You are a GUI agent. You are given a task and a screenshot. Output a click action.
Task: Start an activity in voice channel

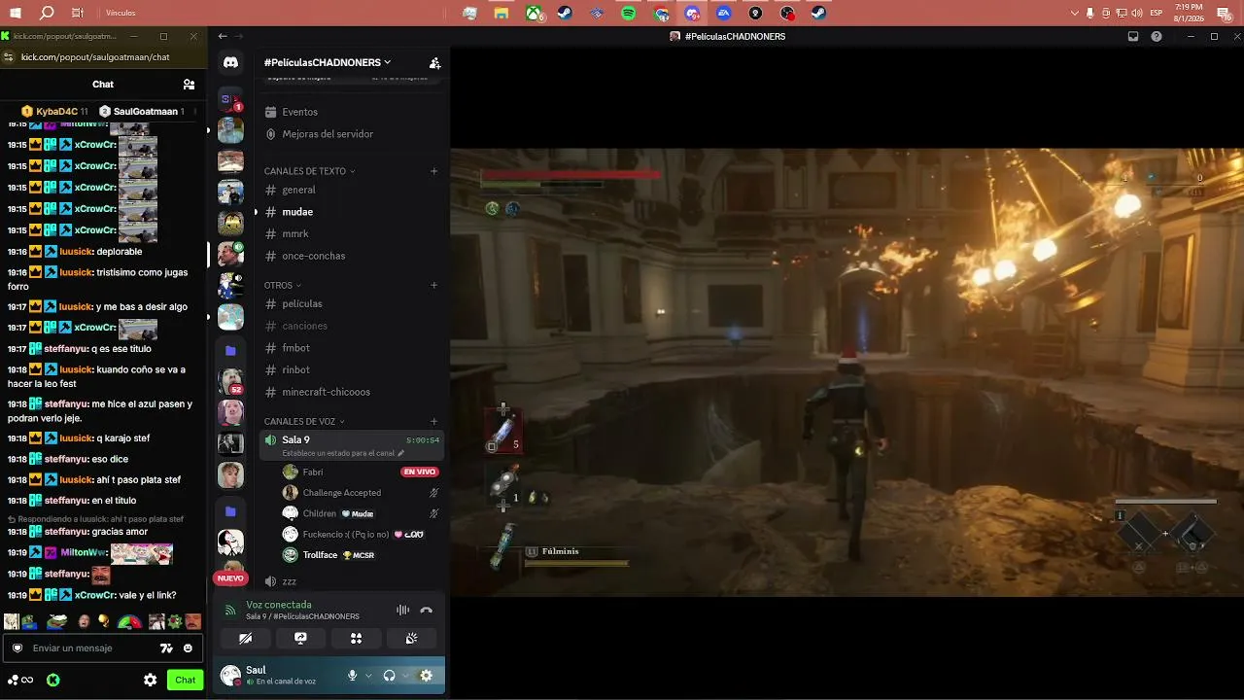pos(356,638)
